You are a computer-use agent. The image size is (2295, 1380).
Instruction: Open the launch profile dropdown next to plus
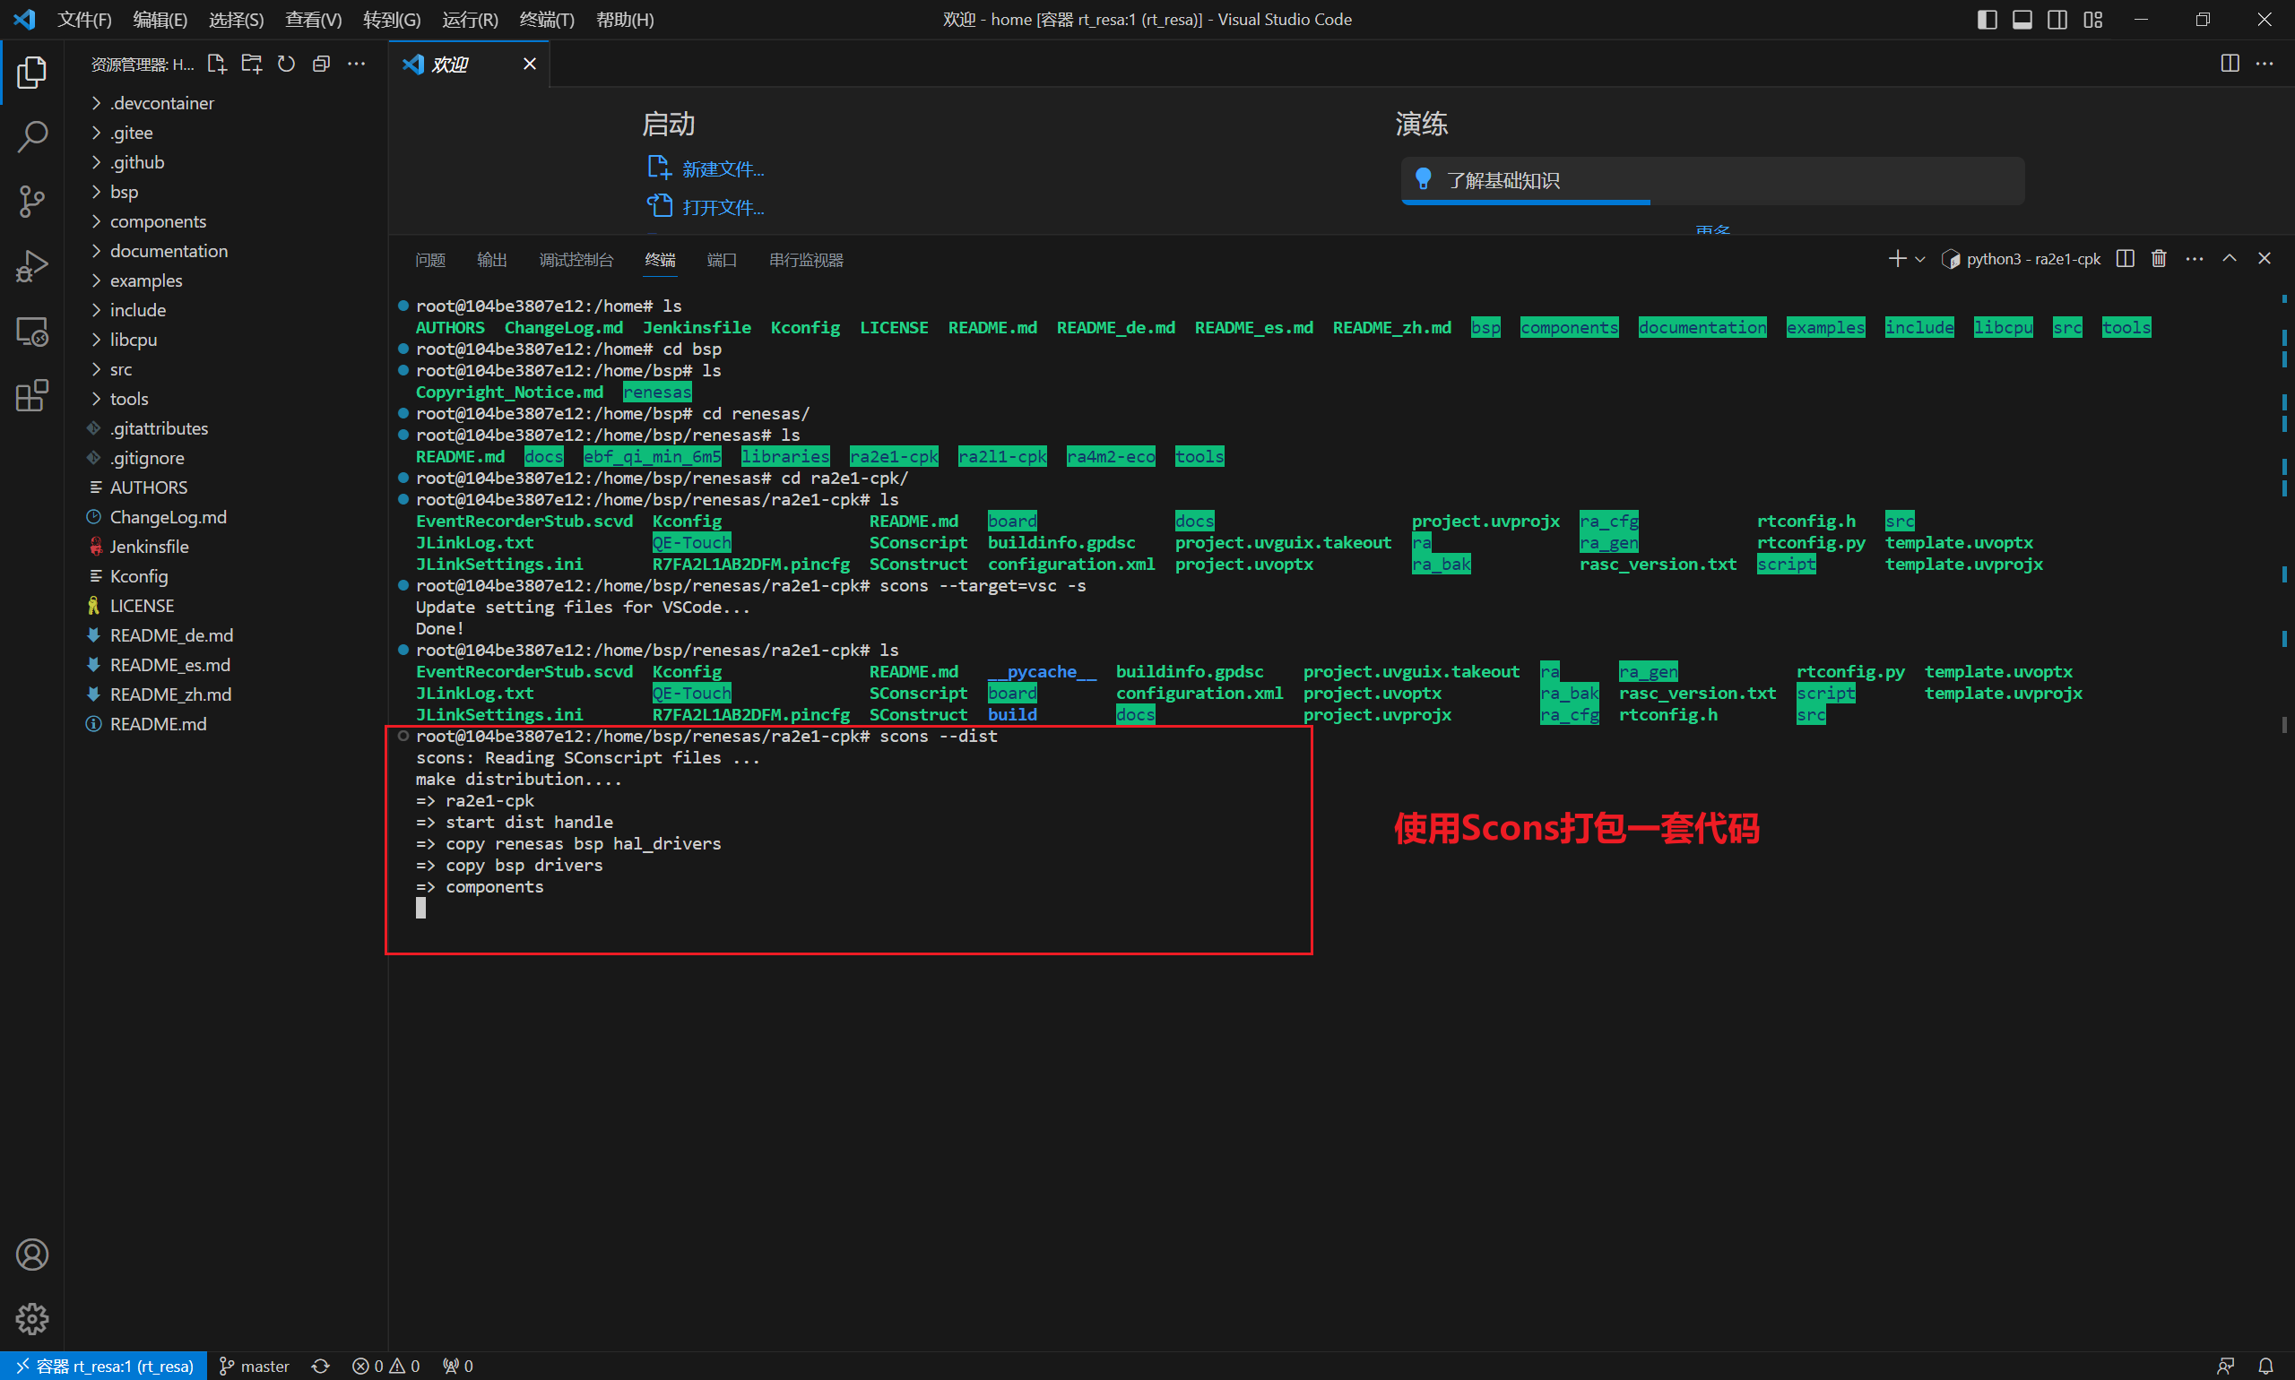point(1920,260)
